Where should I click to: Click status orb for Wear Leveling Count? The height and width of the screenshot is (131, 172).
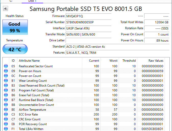point(6,80)
